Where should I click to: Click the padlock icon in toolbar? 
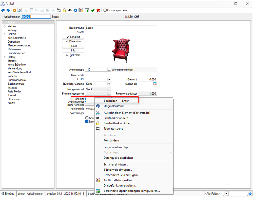[x=64, y=10]
